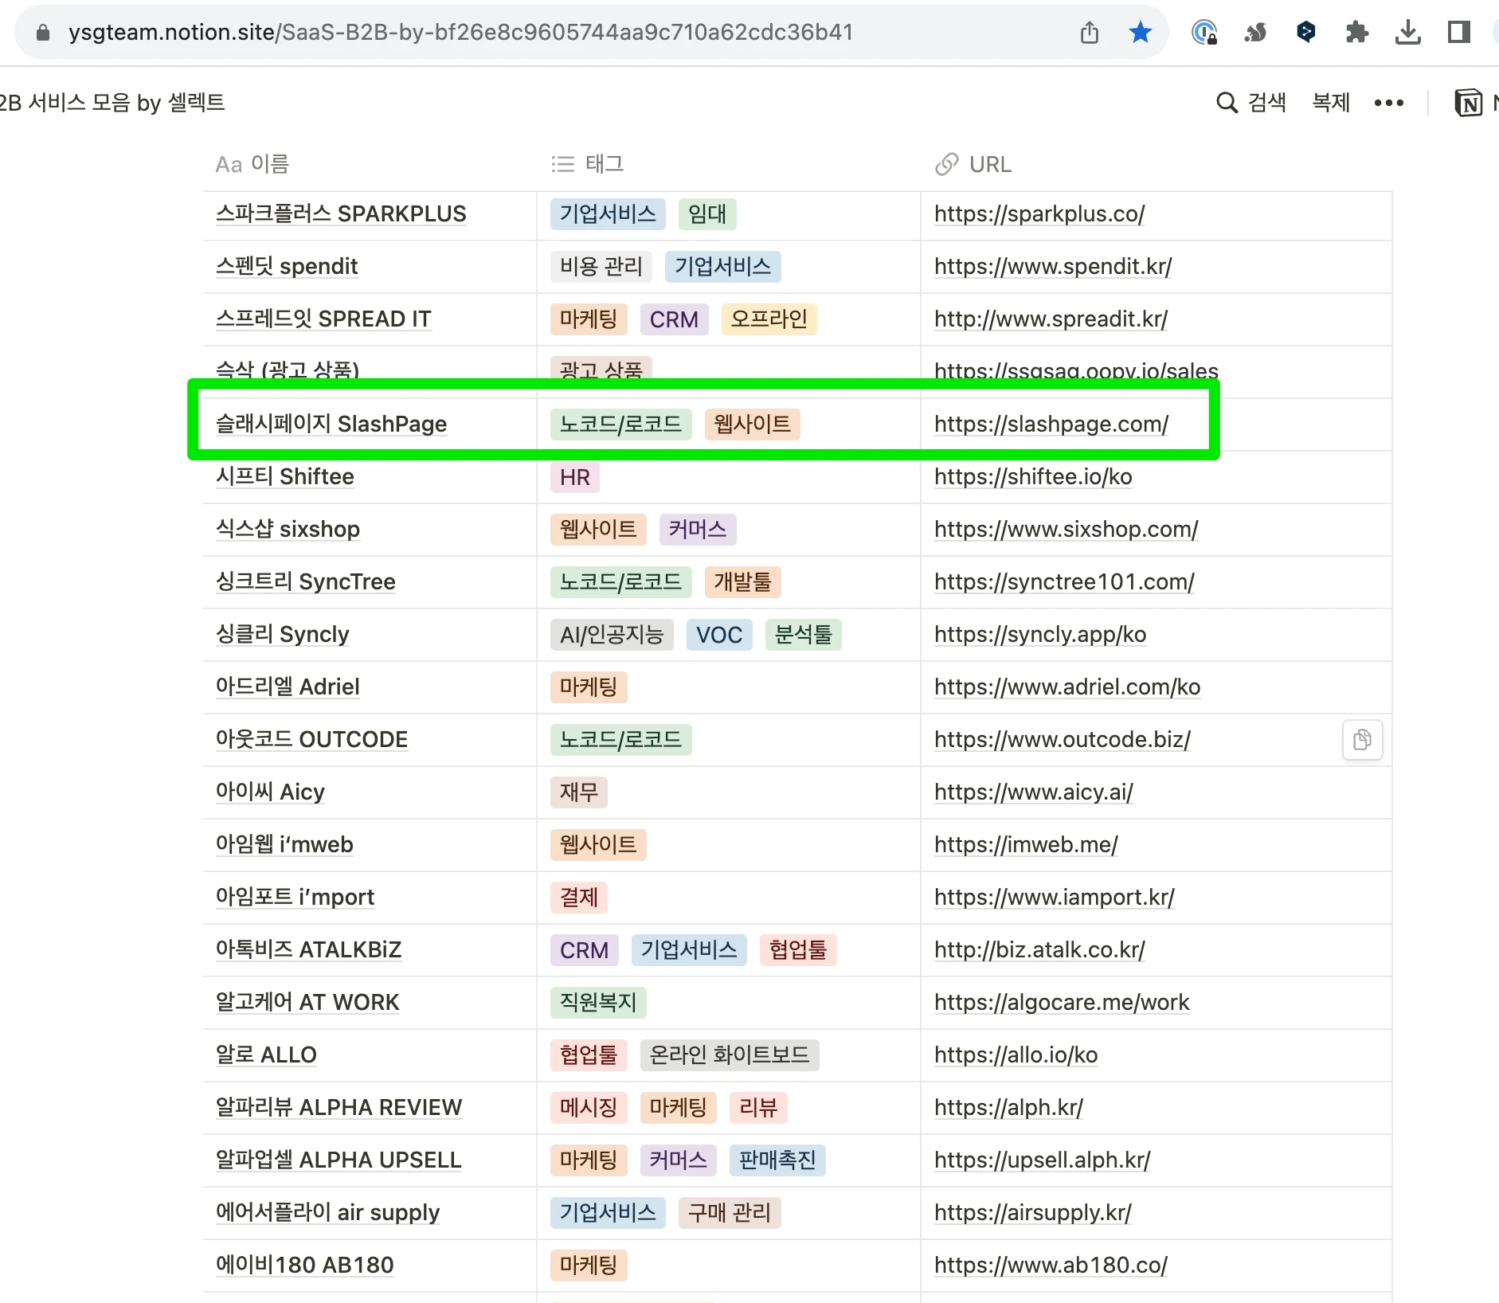Click the VOC tag in Syncly row
This screenshot has height=1303, width=1499.
[718, 635]
